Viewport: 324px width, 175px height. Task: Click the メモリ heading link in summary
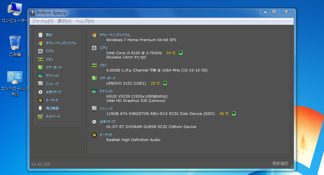(103, 65)
